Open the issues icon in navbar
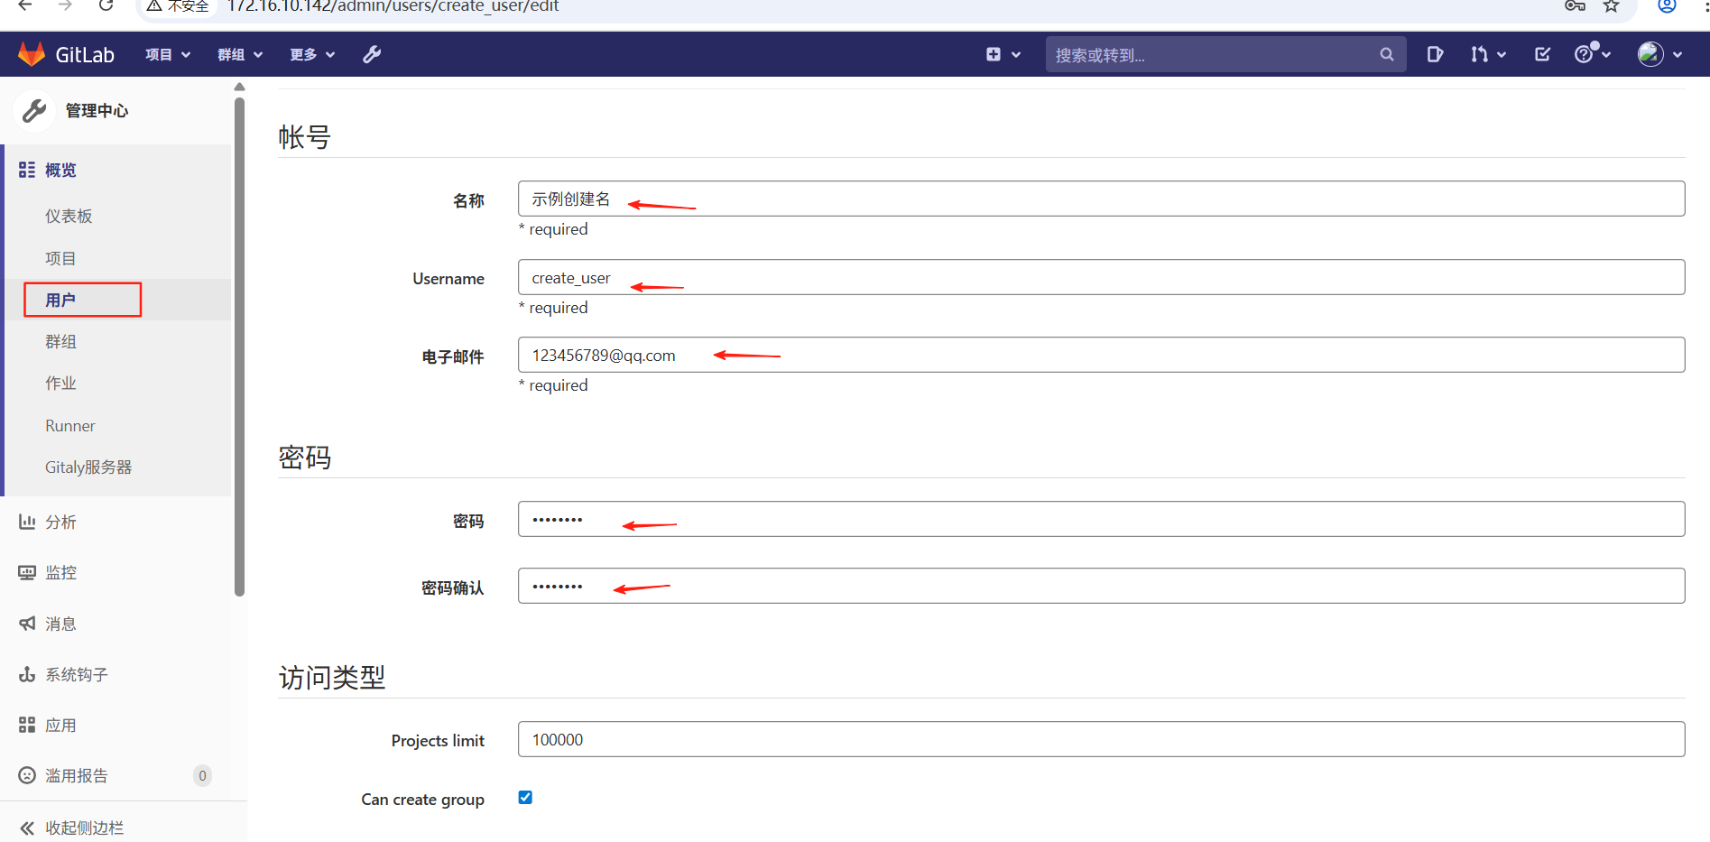Image resolution: width=1710 pixels, height=842 pixels. tap(1435, 54)
